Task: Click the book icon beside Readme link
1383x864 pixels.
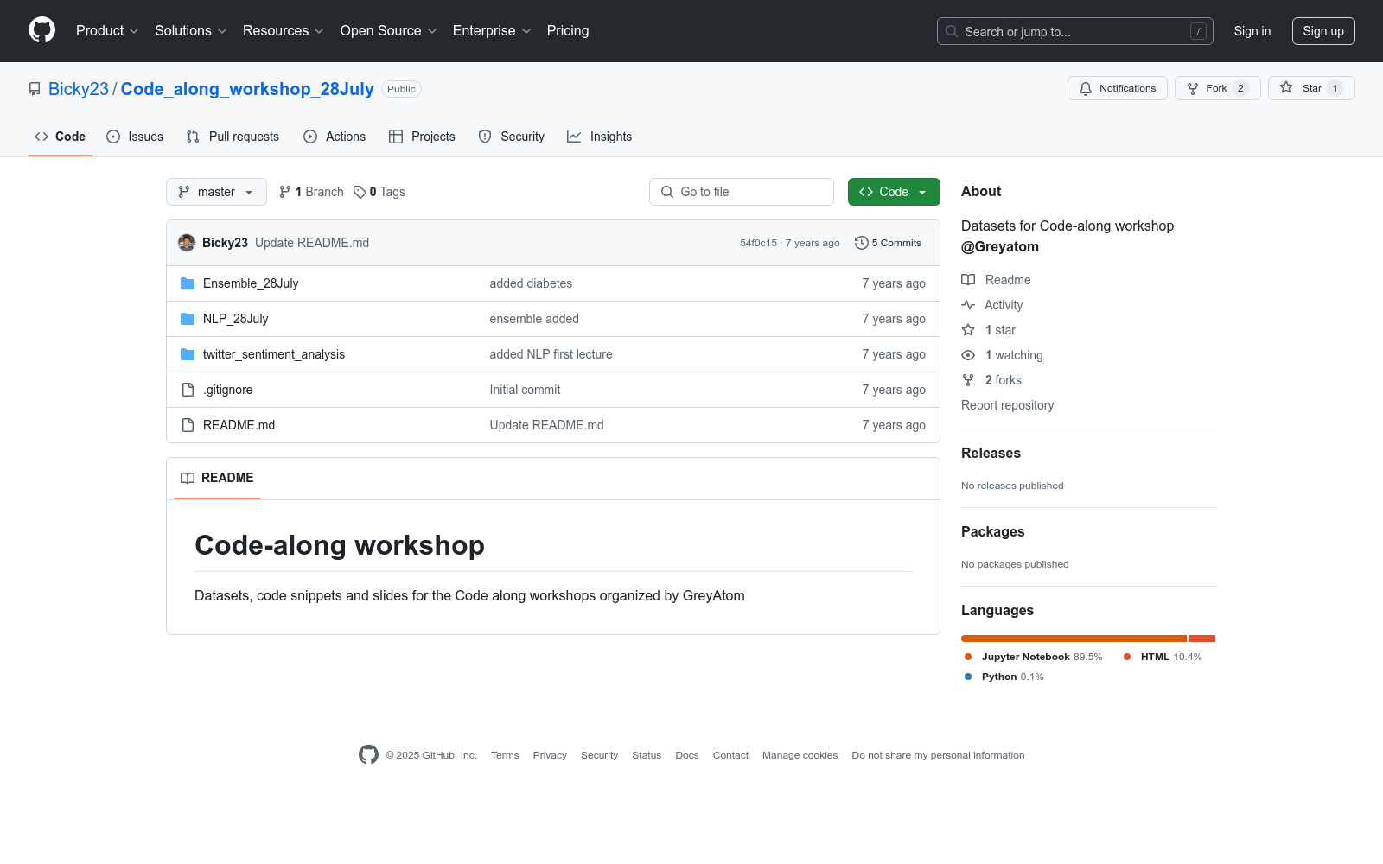Action: click(x=968, y=280)
